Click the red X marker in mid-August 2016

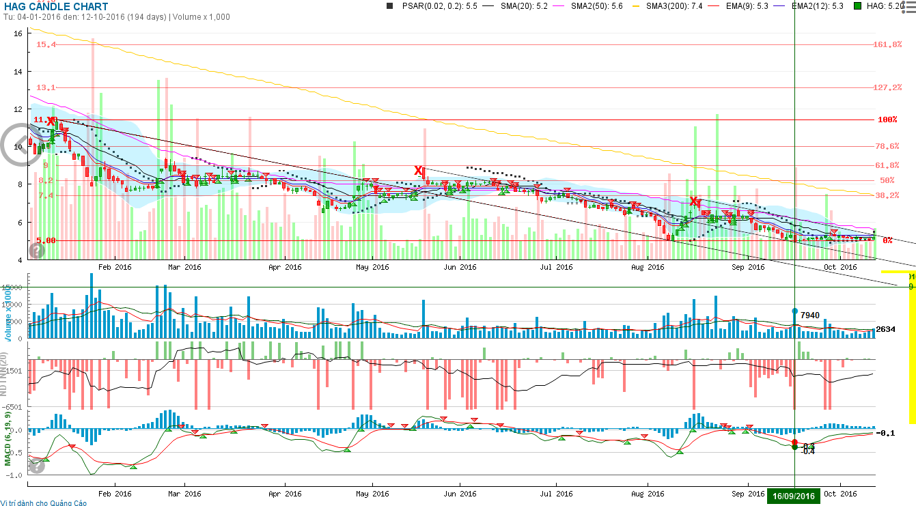[694, 201]
